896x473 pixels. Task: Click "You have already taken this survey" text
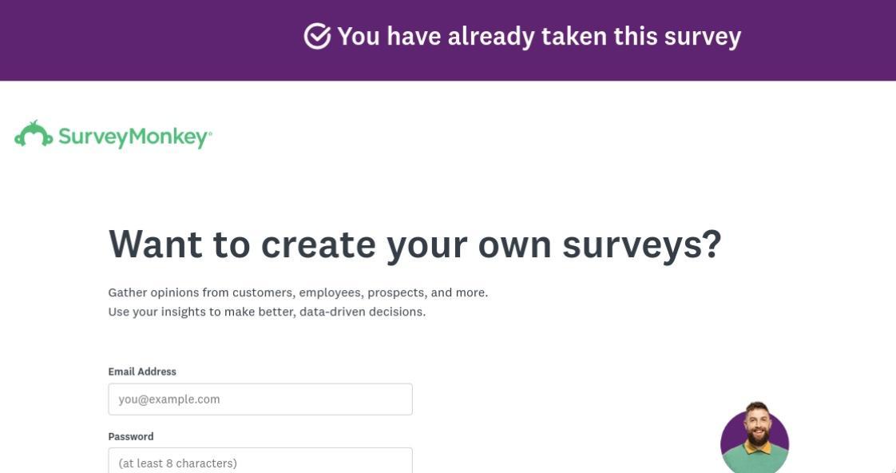(539, 37)
